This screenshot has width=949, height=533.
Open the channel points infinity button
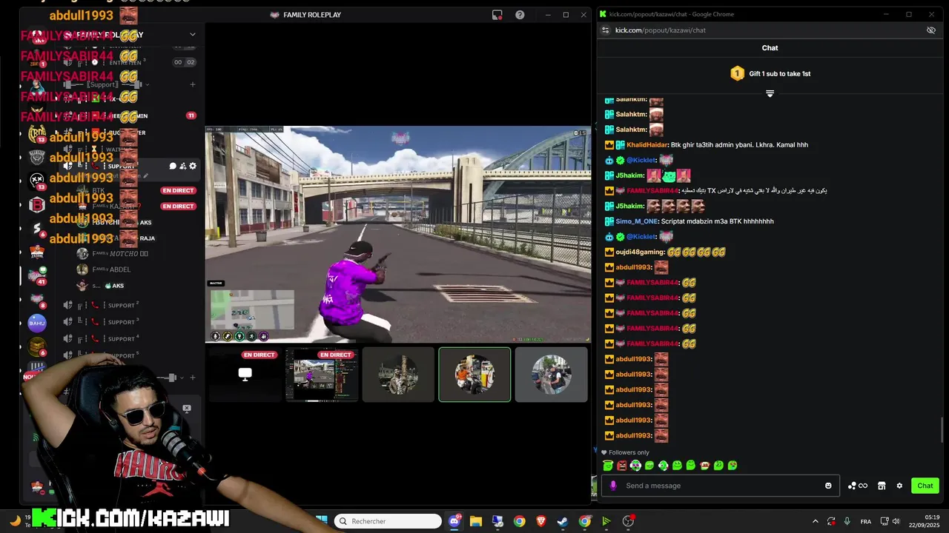858,486
